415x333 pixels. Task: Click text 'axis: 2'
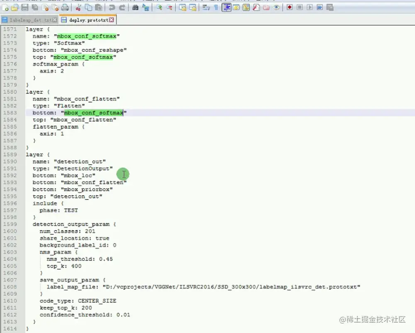(x=51, y=71)
